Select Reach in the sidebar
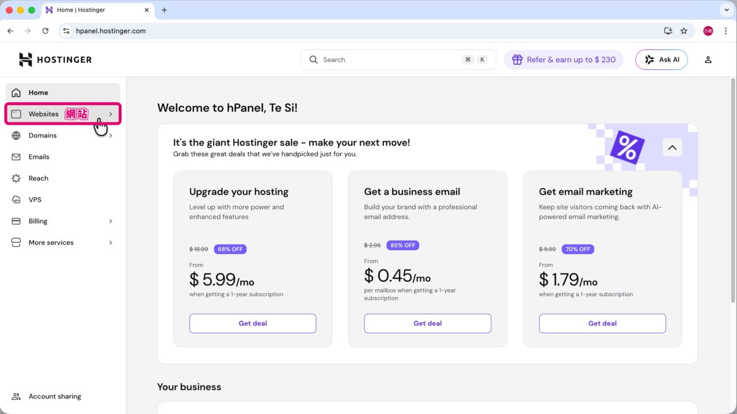This screenshot has width=737, height=414. click(x=63, y=178)
